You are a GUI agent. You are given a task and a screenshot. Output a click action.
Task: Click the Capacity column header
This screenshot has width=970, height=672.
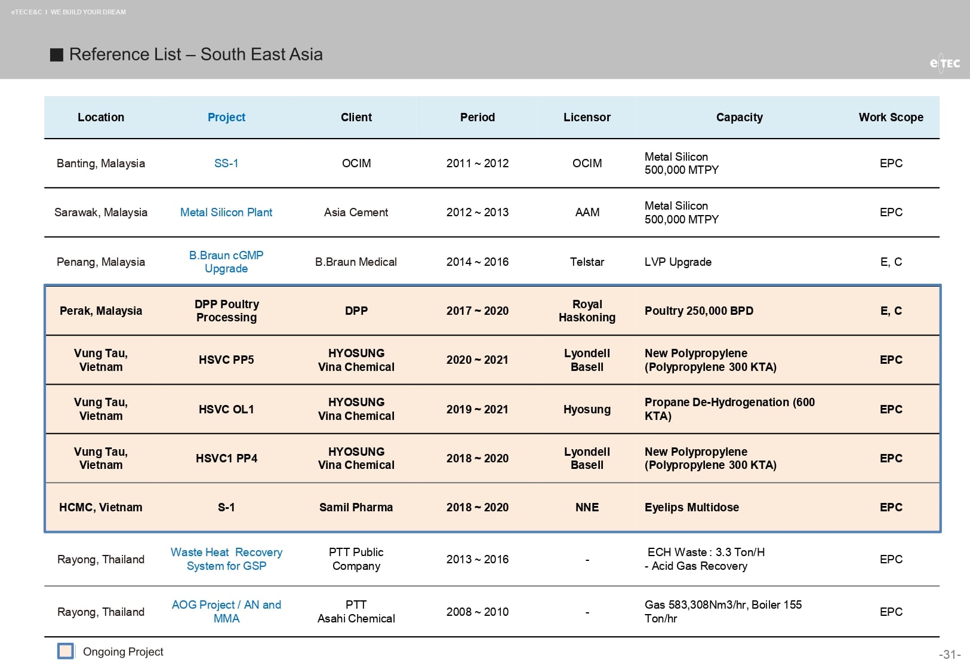tap(739, 117)
